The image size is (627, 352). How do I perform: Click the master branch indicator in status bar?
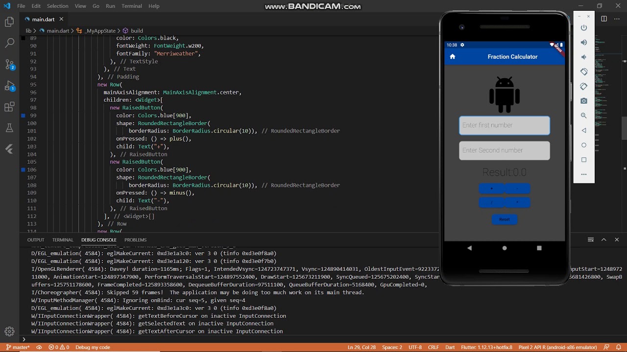pyautogui.click(x=18, y=348)
